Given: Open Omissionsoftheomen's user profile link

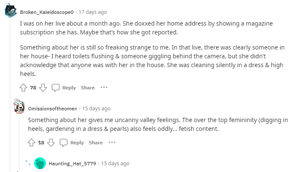Looking at the screenshot, I should tap(54, 108).
